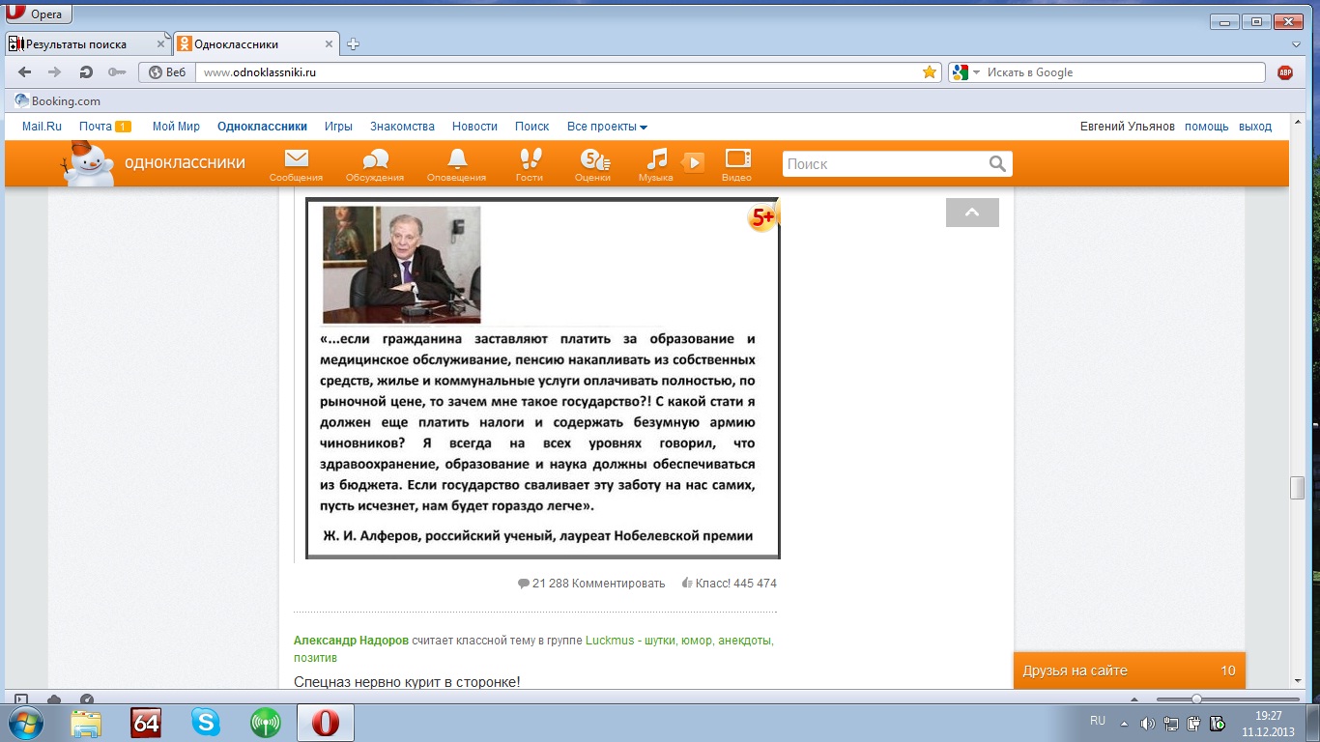Open the Opera menu button

click(x=37, y=14)
